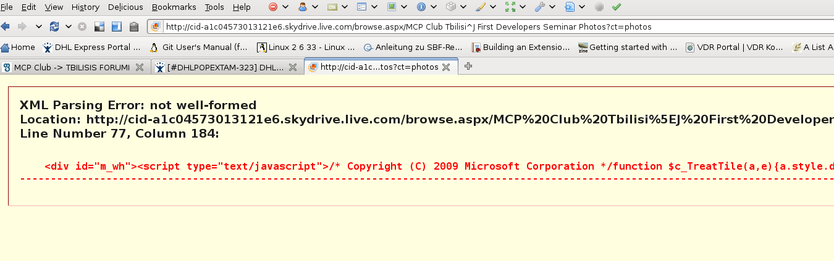The height and width of the screenshot is (261, 834).
Task: Close the DHLPOPEXTAM-323 tab
Action: [293, 67]
